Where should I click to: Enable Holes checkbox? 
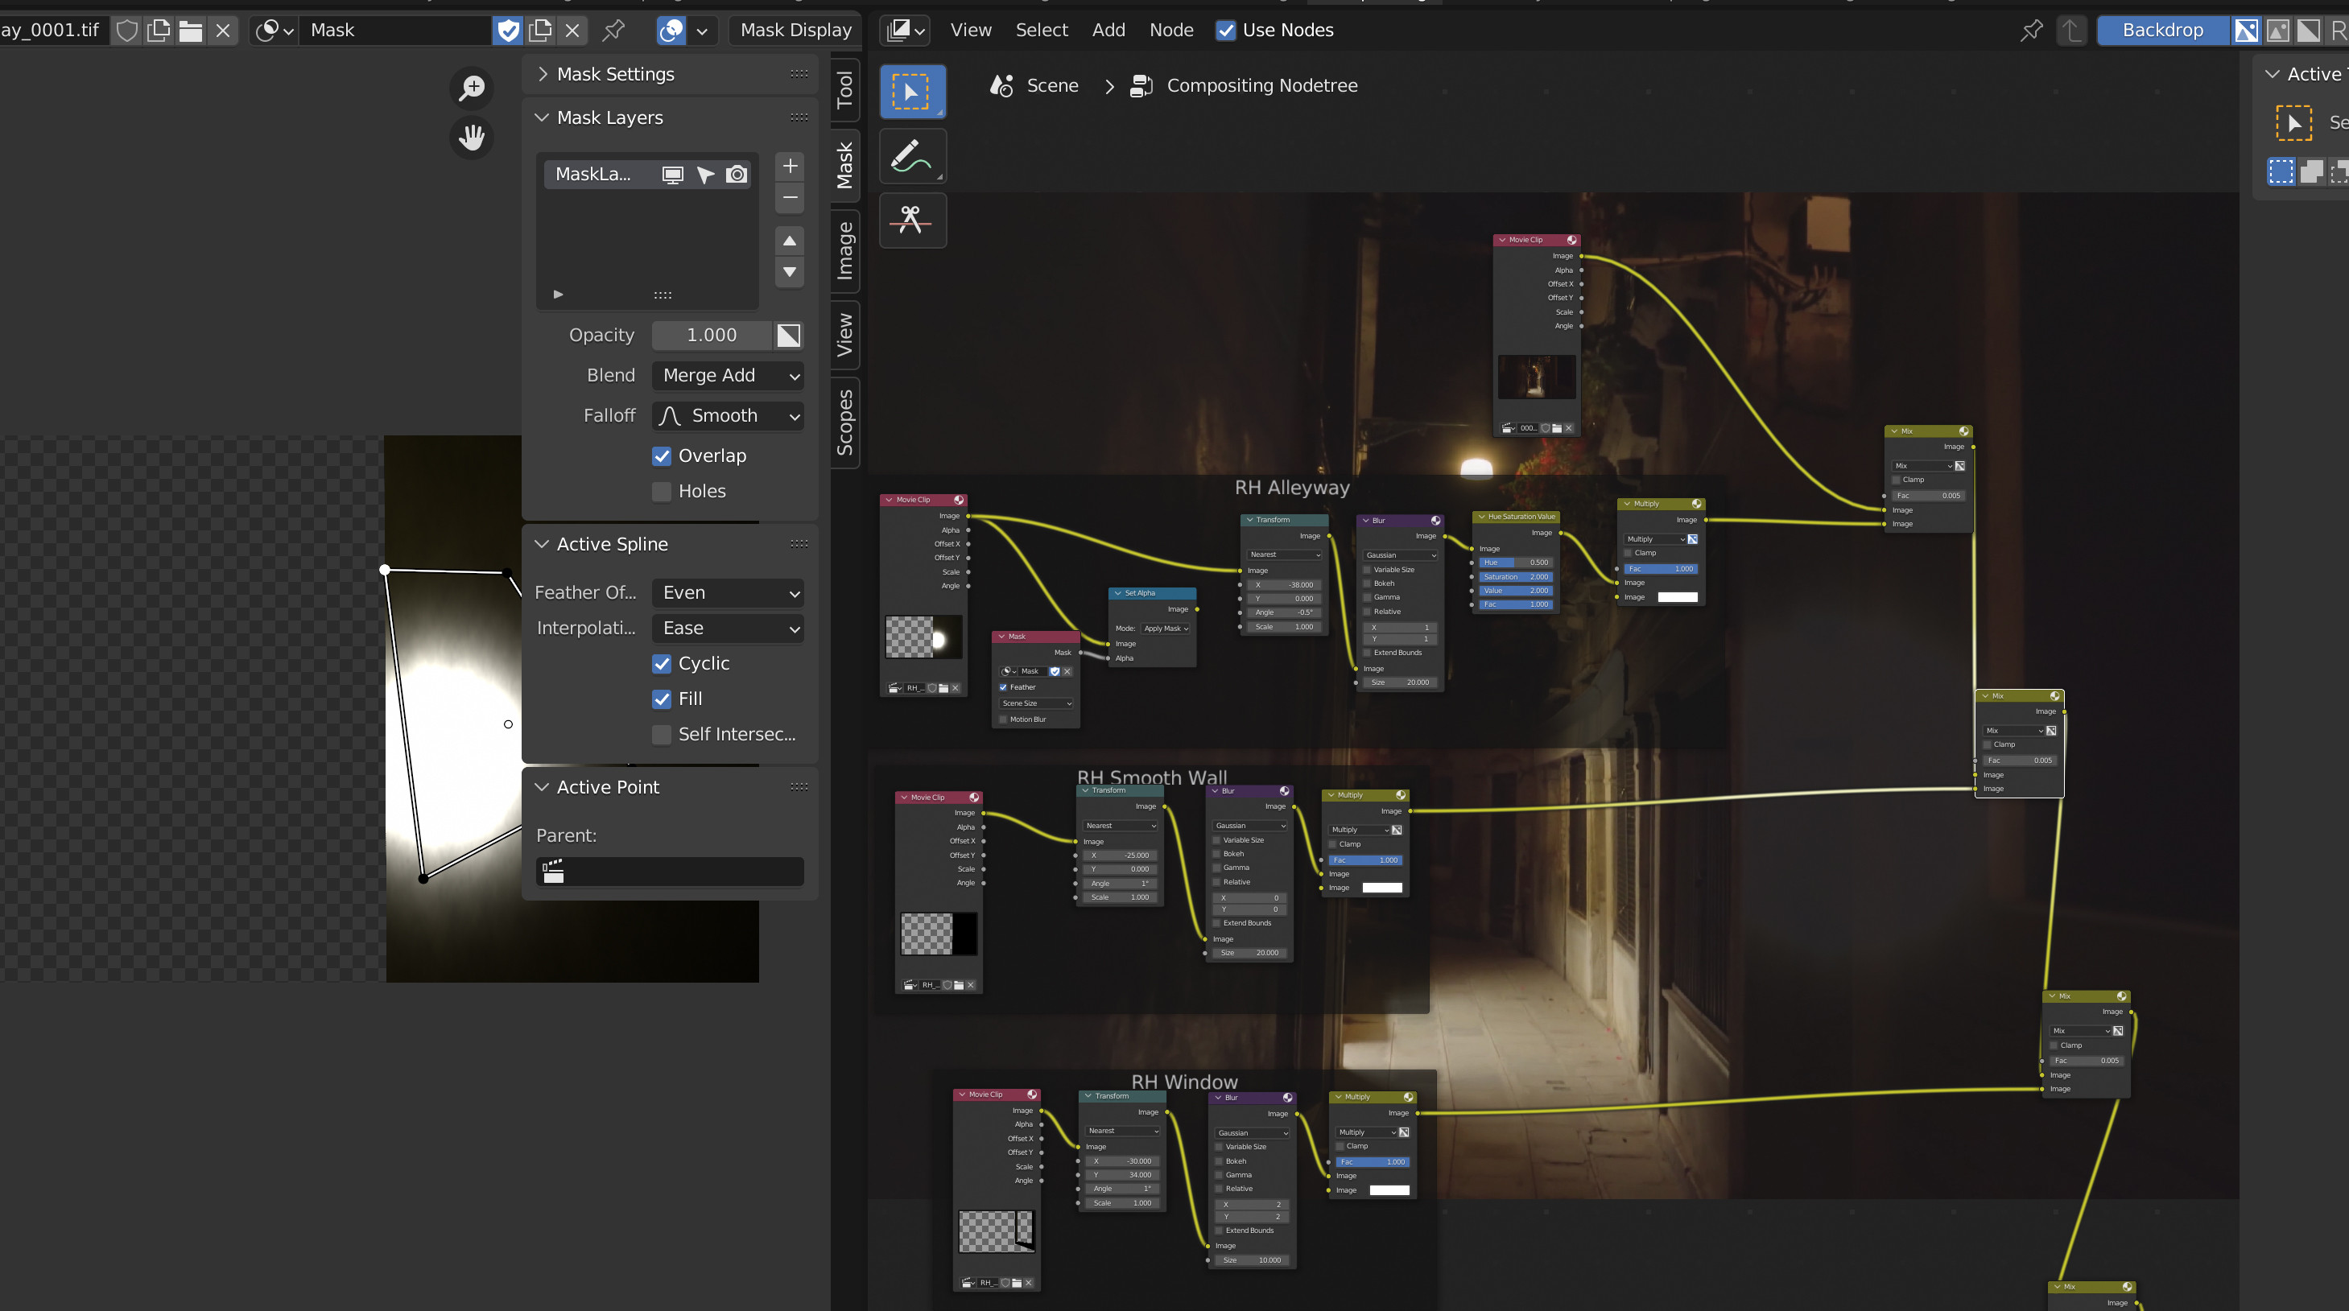(662, 492)
